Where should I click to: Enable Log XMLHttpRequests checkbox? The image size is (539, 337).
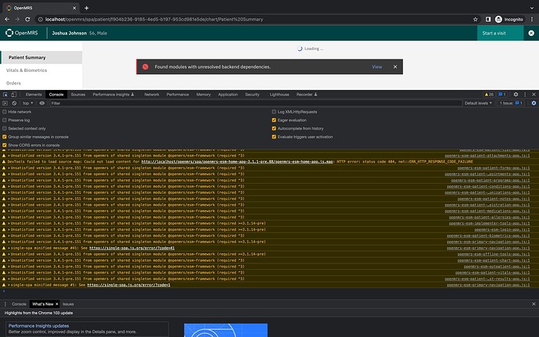(x=274, y=112)
